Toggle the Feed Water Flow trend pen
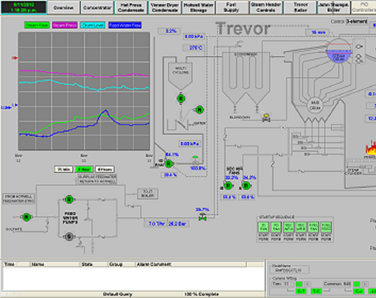Viewport: 376px width, 298px height. coord(125,25)
